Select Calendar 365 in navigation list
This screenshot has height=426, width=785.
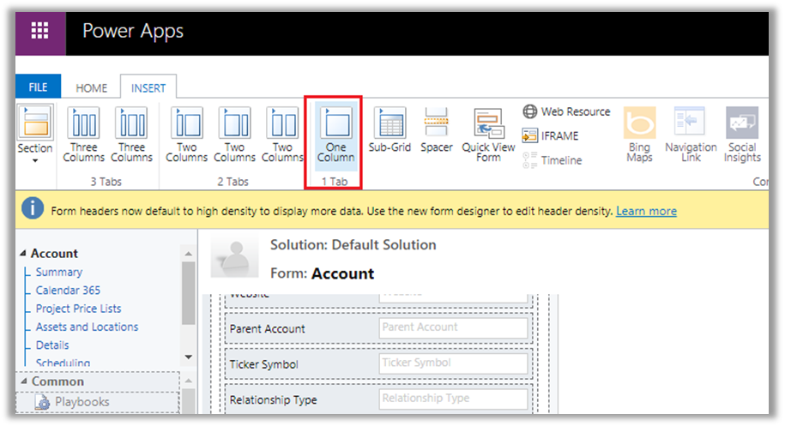(68, 291)
